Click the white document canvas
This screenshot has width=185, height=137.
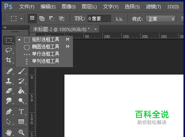124,106
